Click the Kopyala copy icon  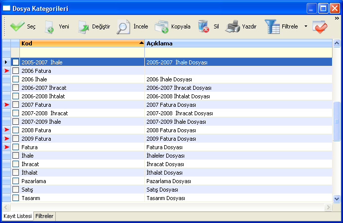click(162, 26)
